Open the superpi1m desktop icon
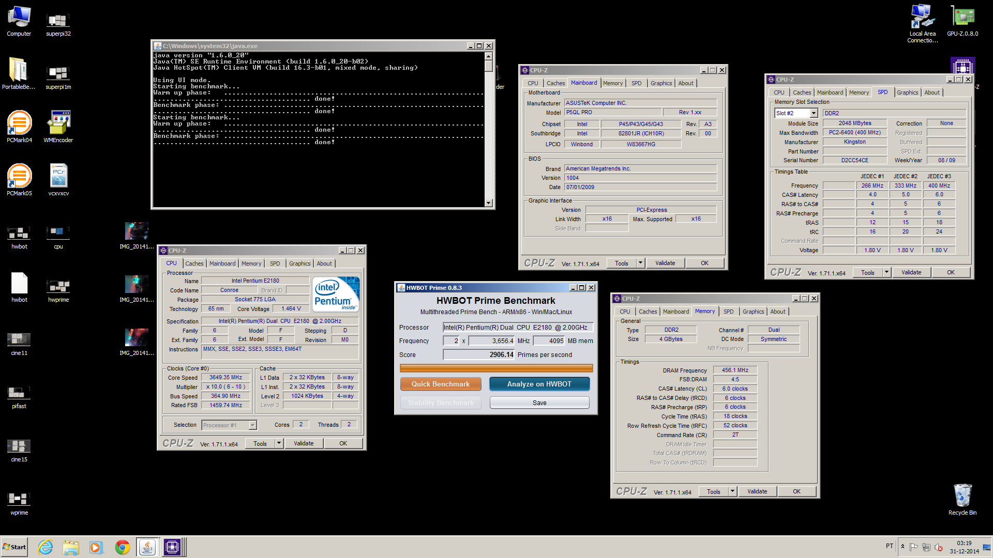The image size is (993, 558). coord(58,77)
